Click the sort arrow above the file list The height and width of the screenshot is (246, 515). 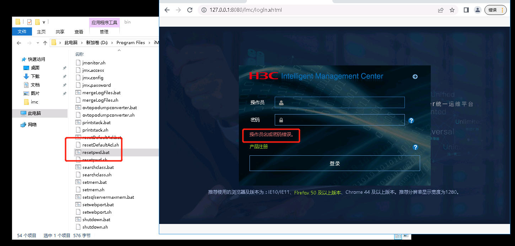click(x=119, y=50)
